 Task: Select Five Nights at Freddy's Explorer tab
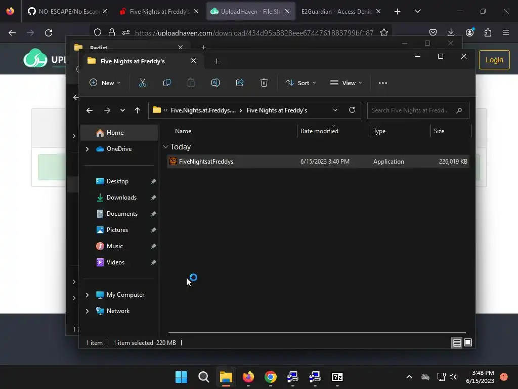[x=142, y=61]
